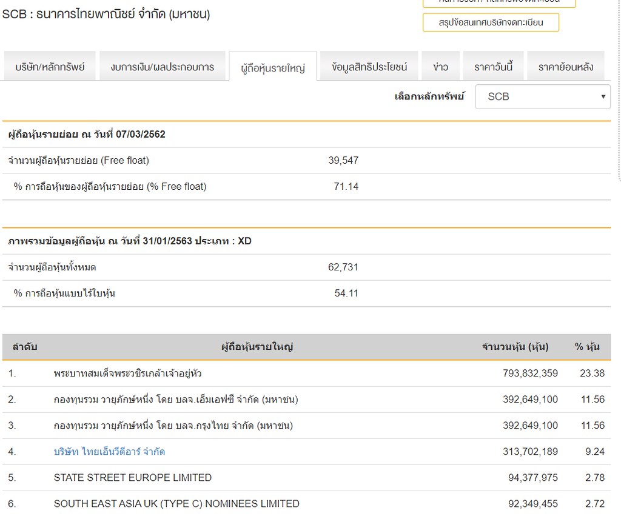Switch to งบการเงิน/ผลประกอบการ tab
This screenshot has height=516, width=621.
(x=163, y=66)
